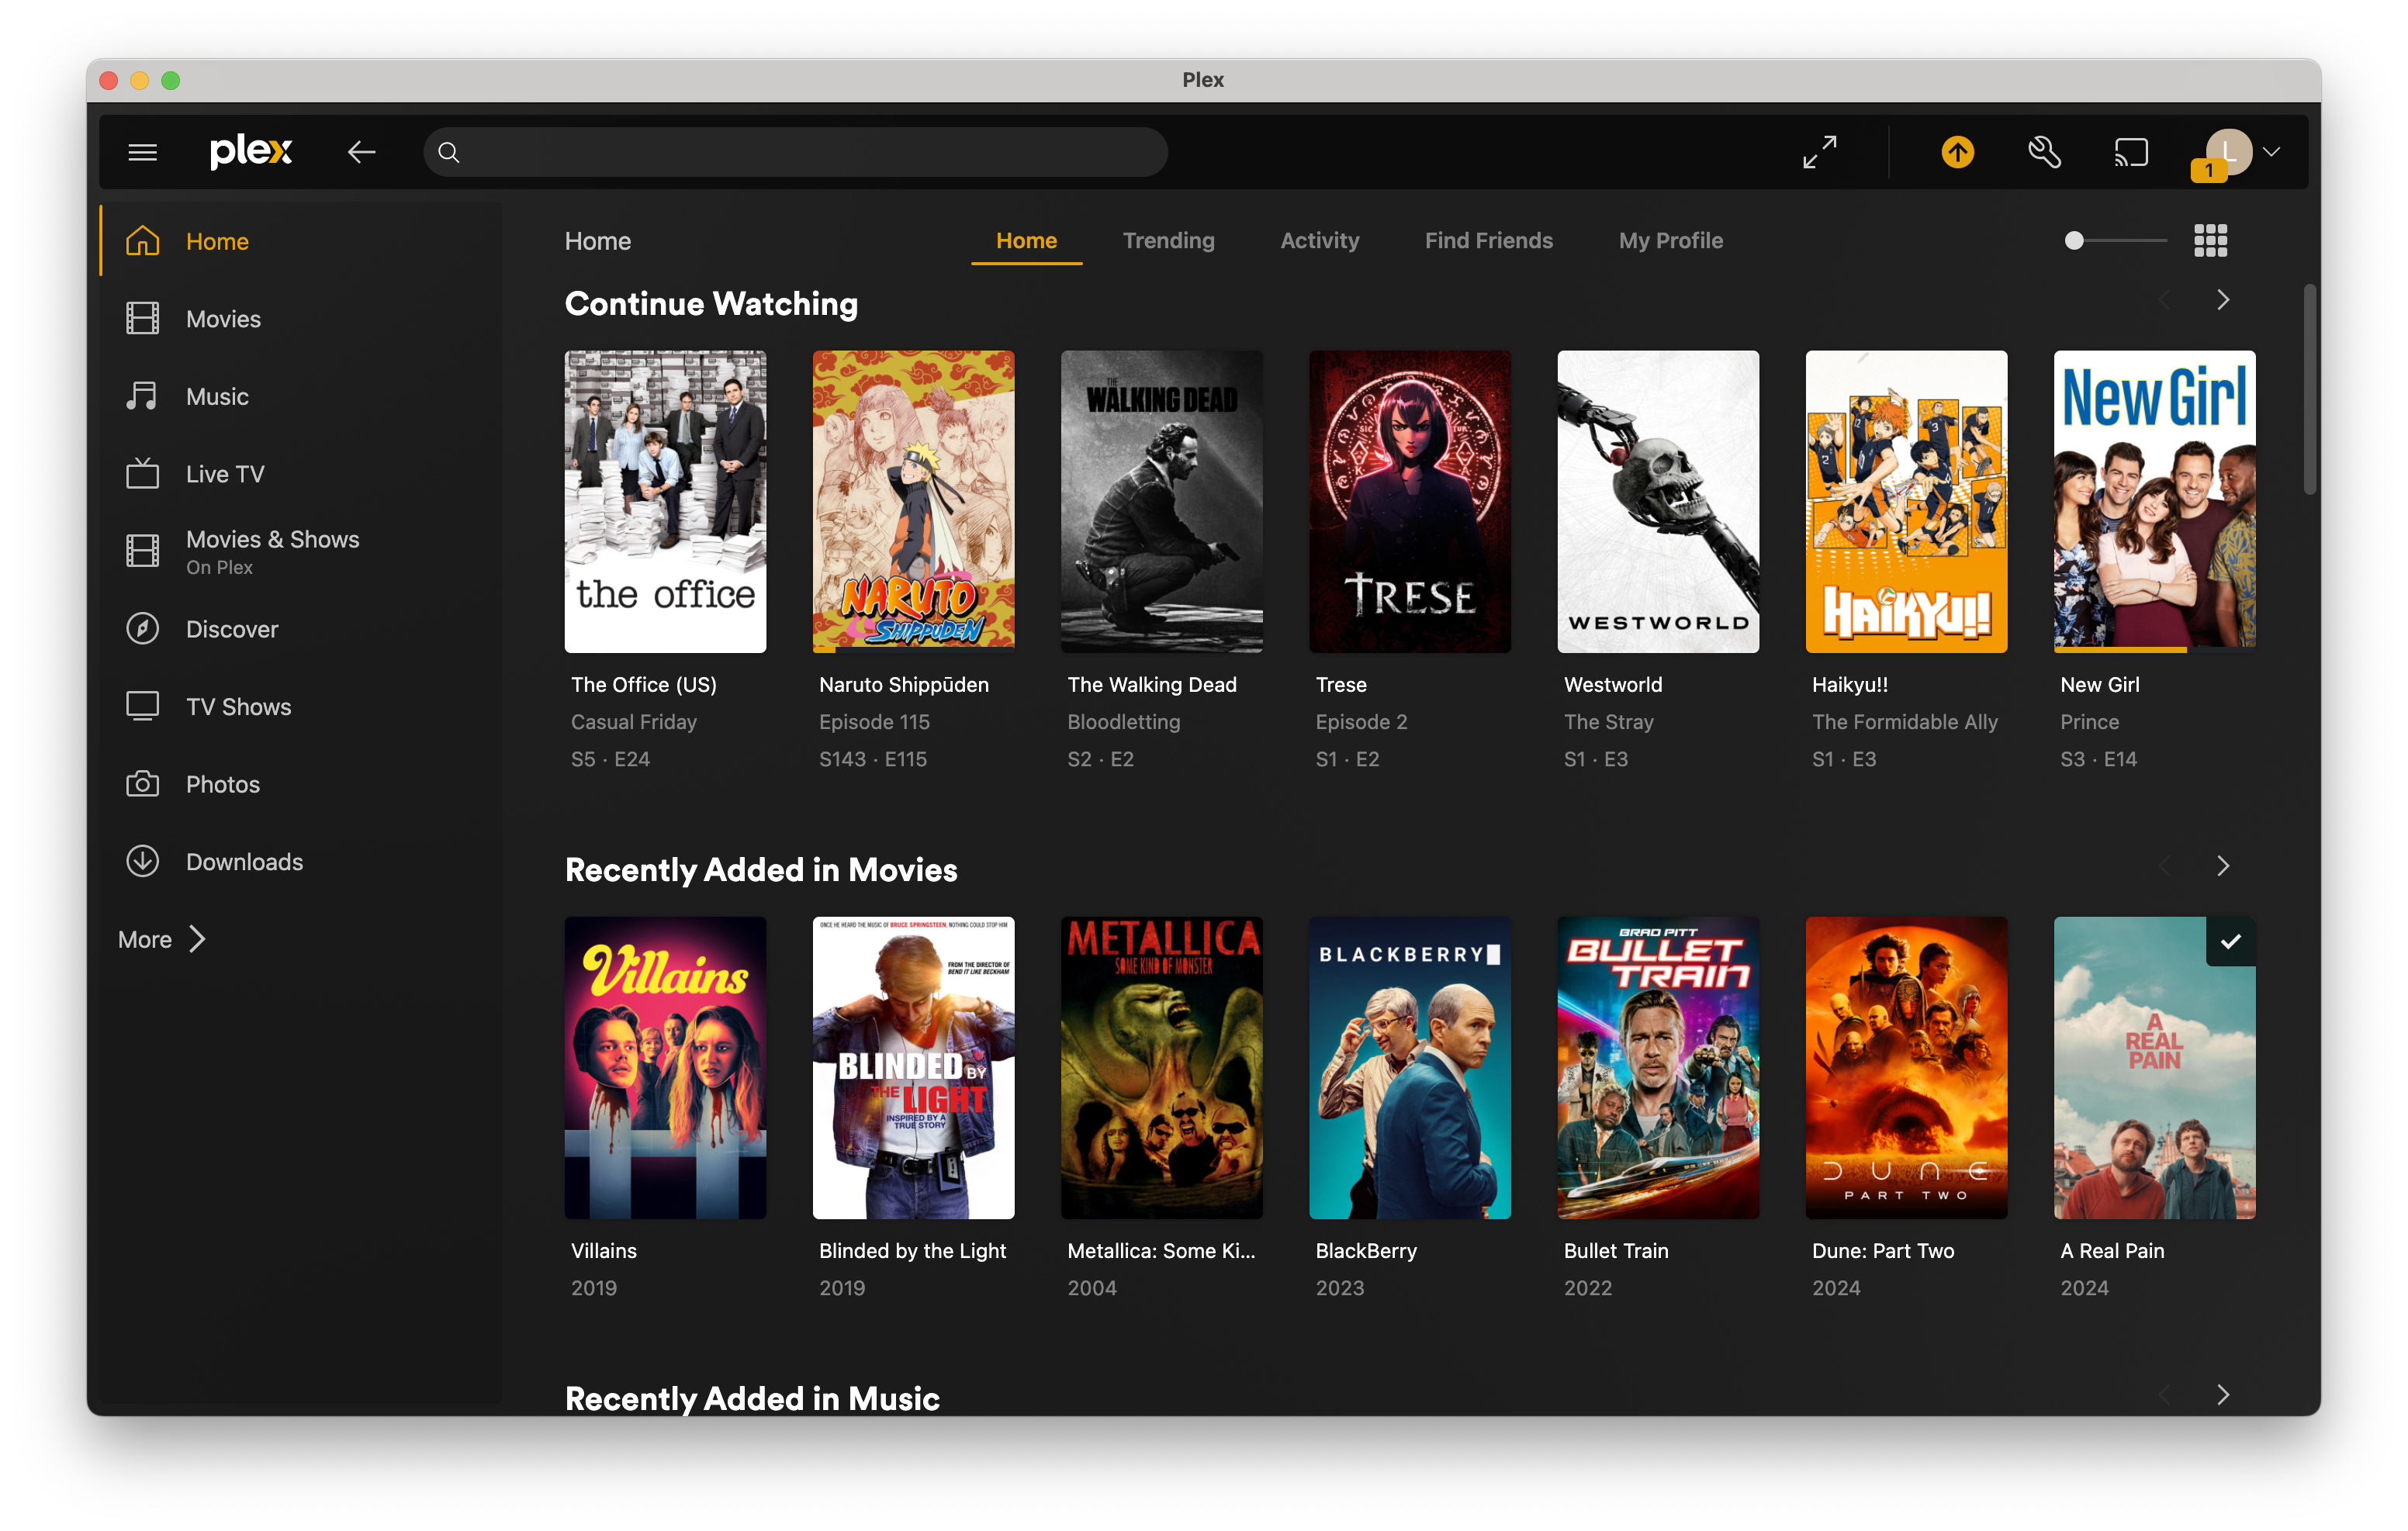The width and height of the screenshot is (2408, 1531).
Task: Click the Movies film strip icon
Action: (142, 319)
